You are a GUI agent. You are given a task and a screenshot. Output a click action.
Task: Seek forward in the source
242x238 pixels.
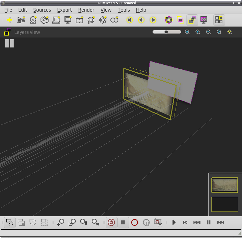click(220, 222)
